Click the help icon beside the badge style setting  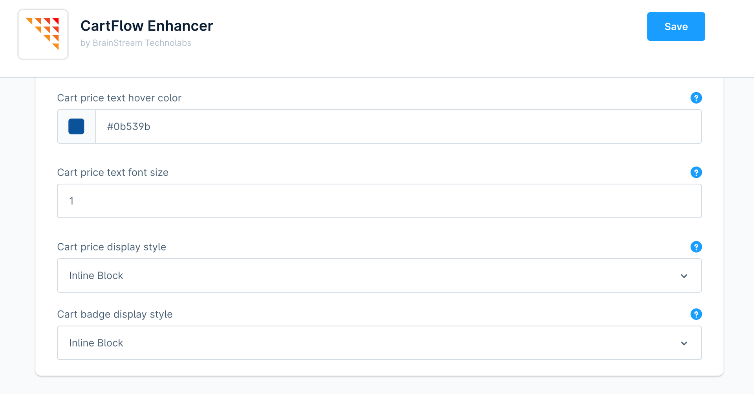click(x=696, y=314)
